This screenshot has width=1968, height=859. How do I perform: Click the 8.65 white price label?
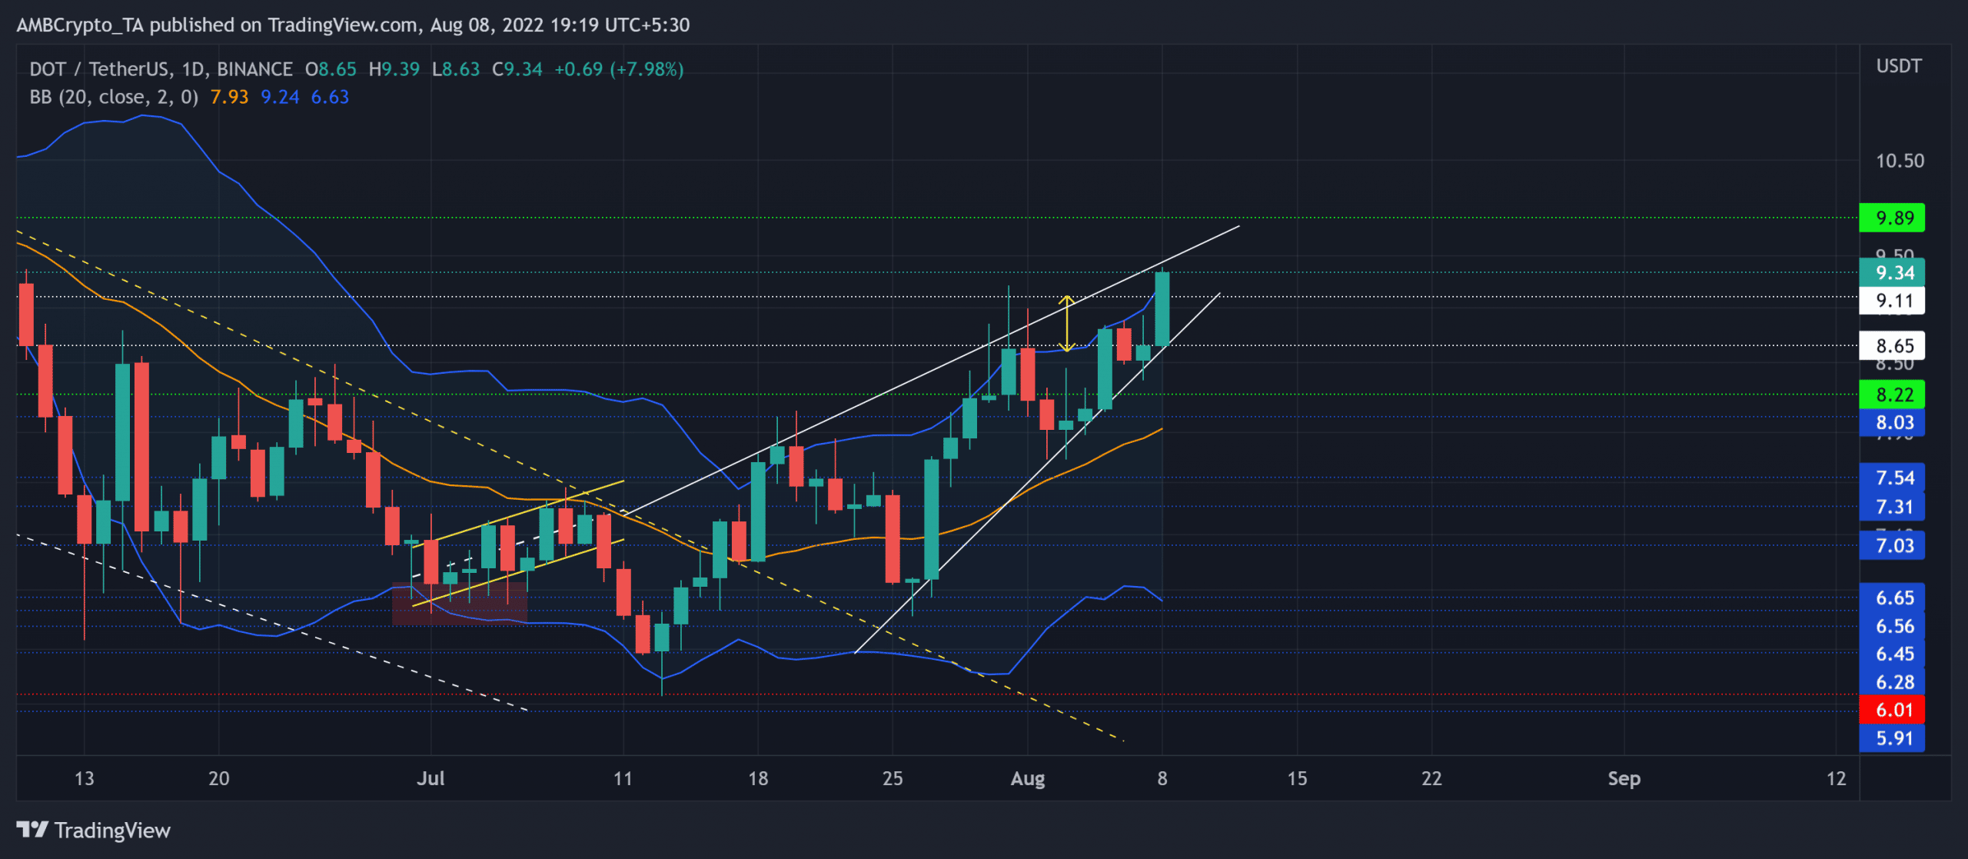coord(1892,345)
